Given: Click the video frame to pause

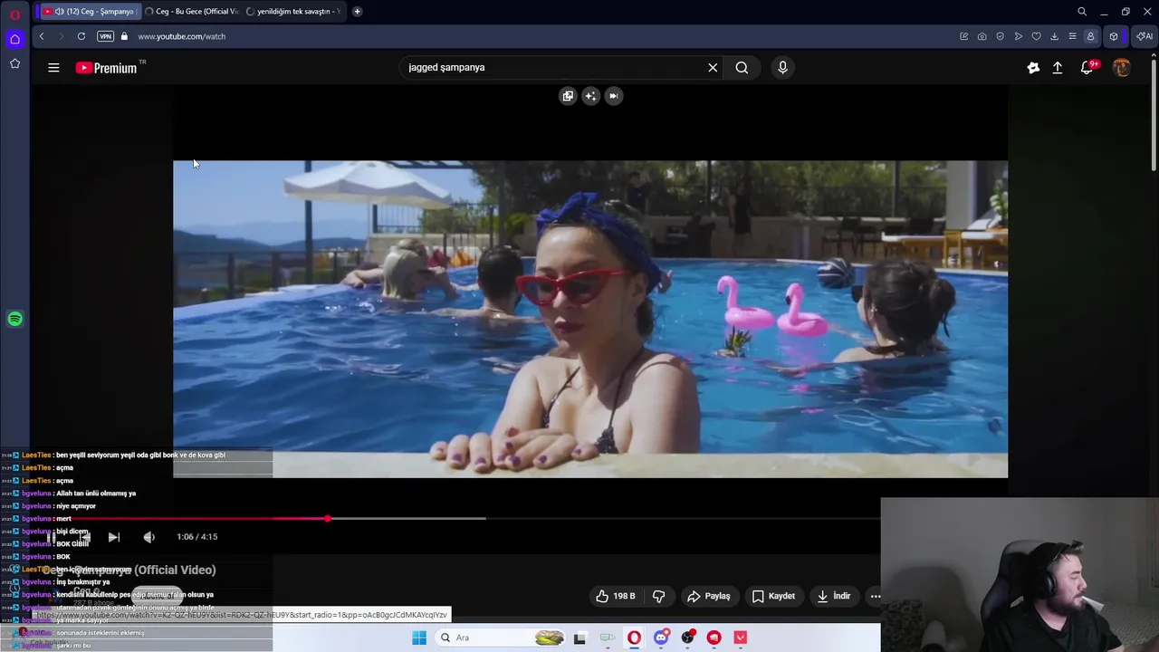Looking at the screenshot, I should point(590,319).
